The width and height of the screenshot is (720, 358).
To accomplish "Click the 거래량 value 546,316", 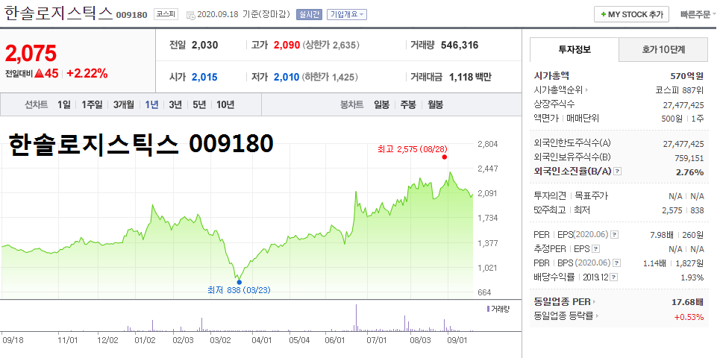I will 459,45.
